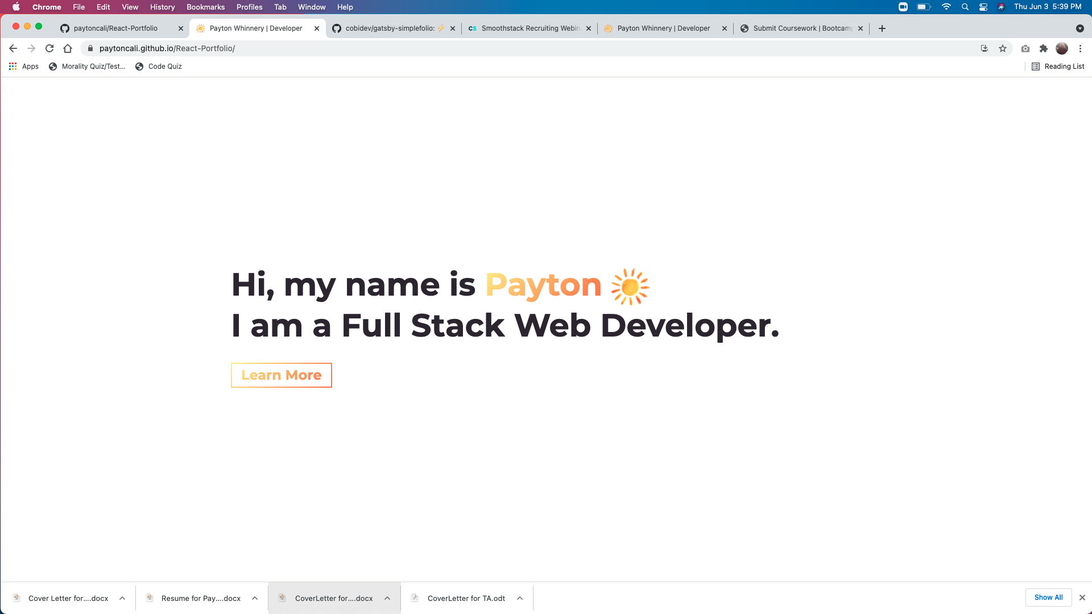Open the Reading List panel
Screen dimensions: 1092x614
[1058, 67]
